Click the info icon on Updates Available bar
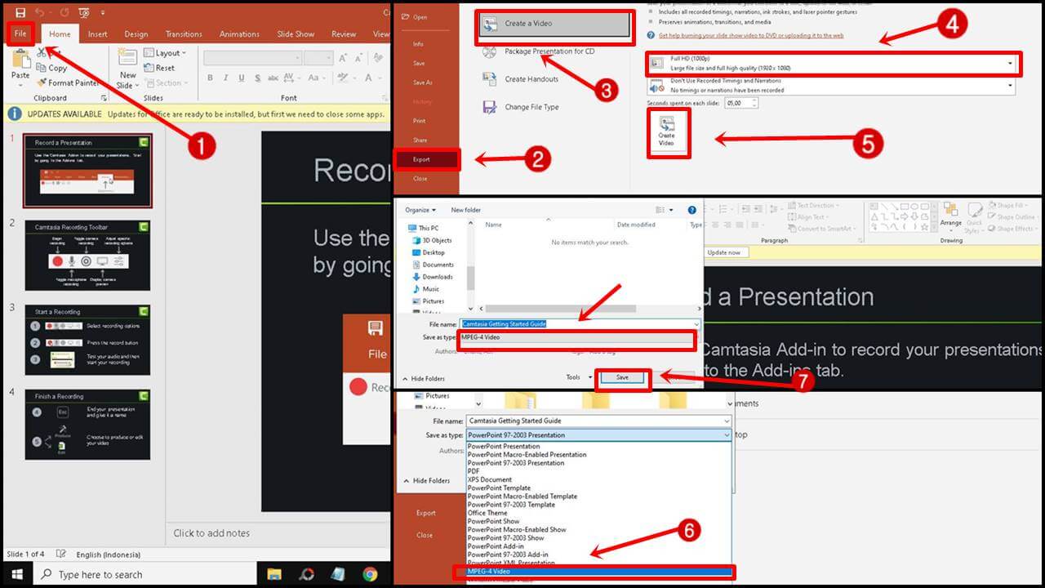 coord(14,114)
